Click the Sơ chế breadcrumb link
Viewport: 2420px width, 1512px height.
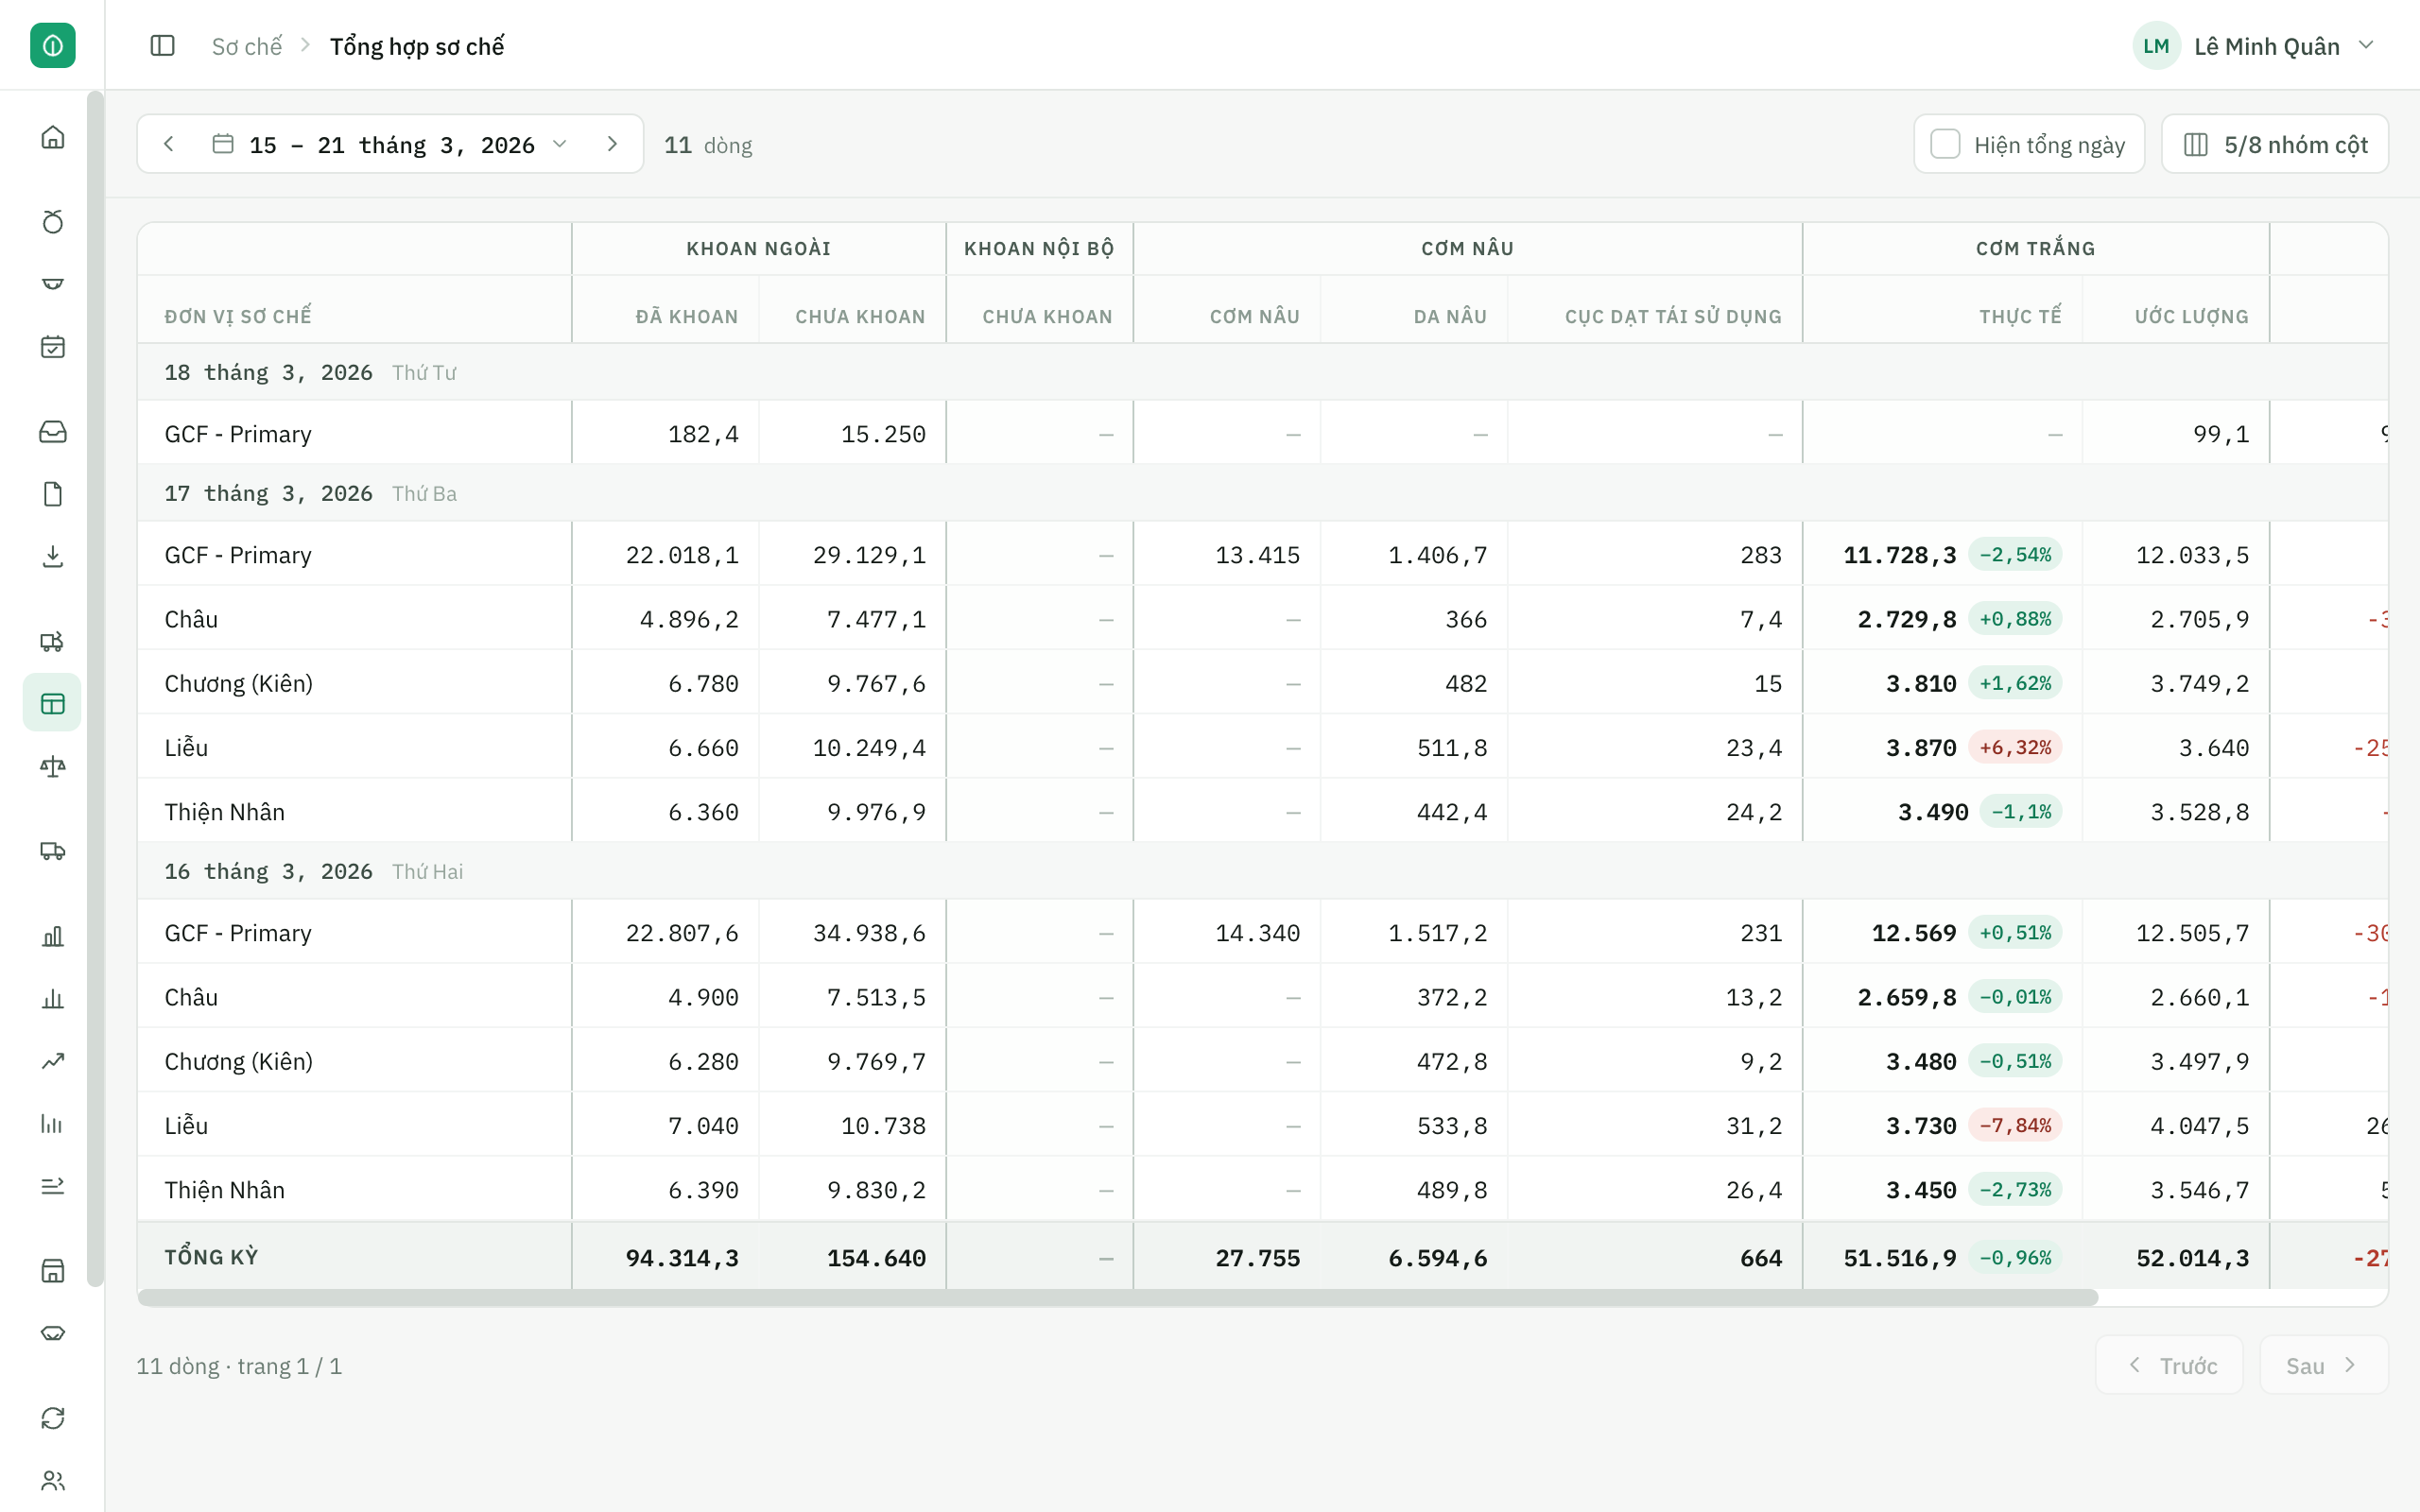coord(247,46)
